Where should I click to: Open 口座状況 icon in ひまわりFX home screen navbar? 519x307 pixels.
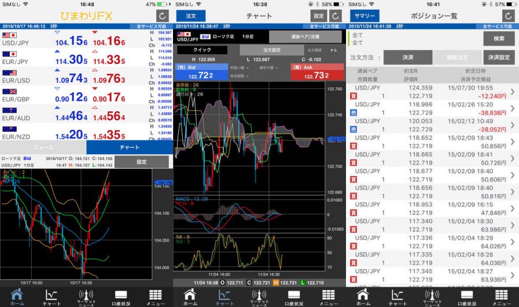click(121, 297)
